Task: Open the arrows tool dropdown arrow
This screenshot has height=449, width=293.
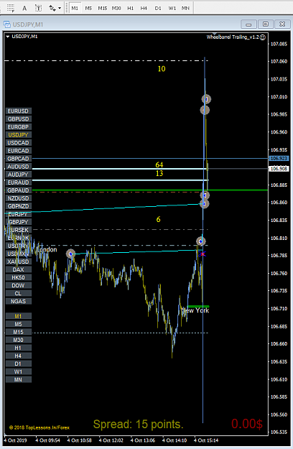Action: coord(60,8)
